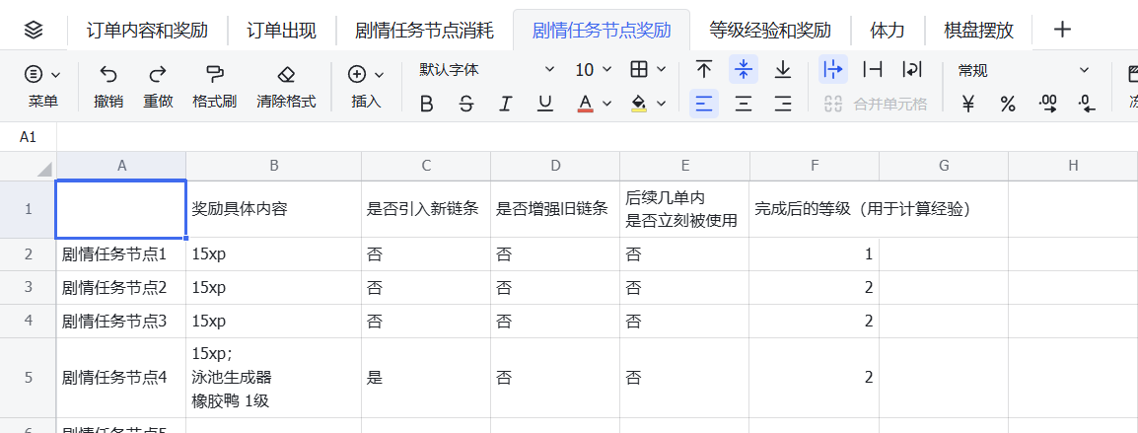
Task: Click cell 是否引入新链条
Action: (x=426, y=209)
